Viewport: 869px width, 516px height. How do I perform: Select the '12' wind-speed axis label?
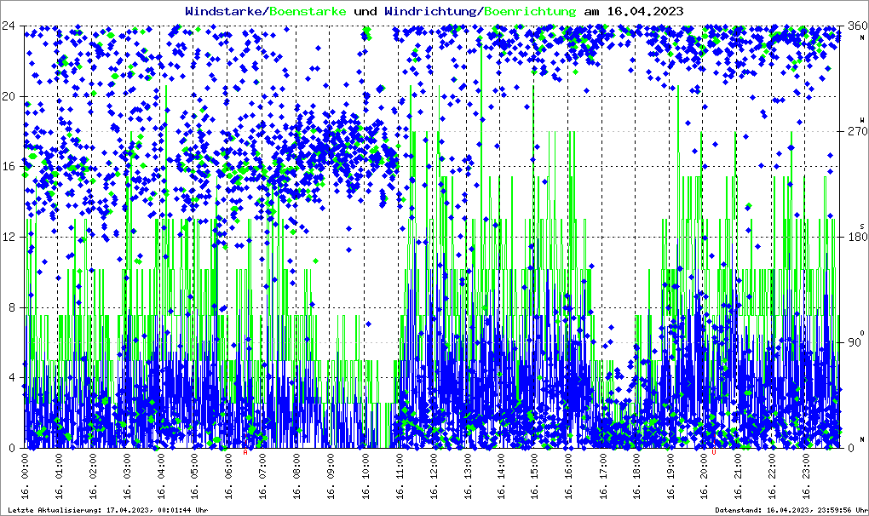9,237
